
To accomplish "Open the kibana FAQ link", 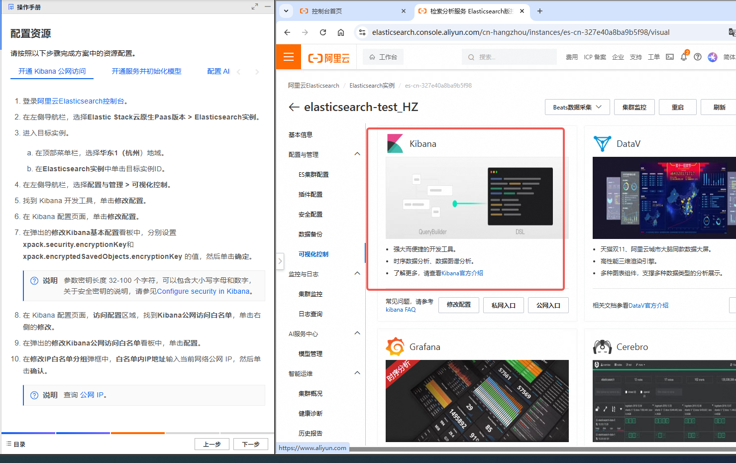I will coord(401,310).
